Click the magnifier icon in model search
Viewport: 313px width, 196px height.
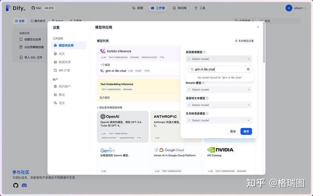[192, 69]
